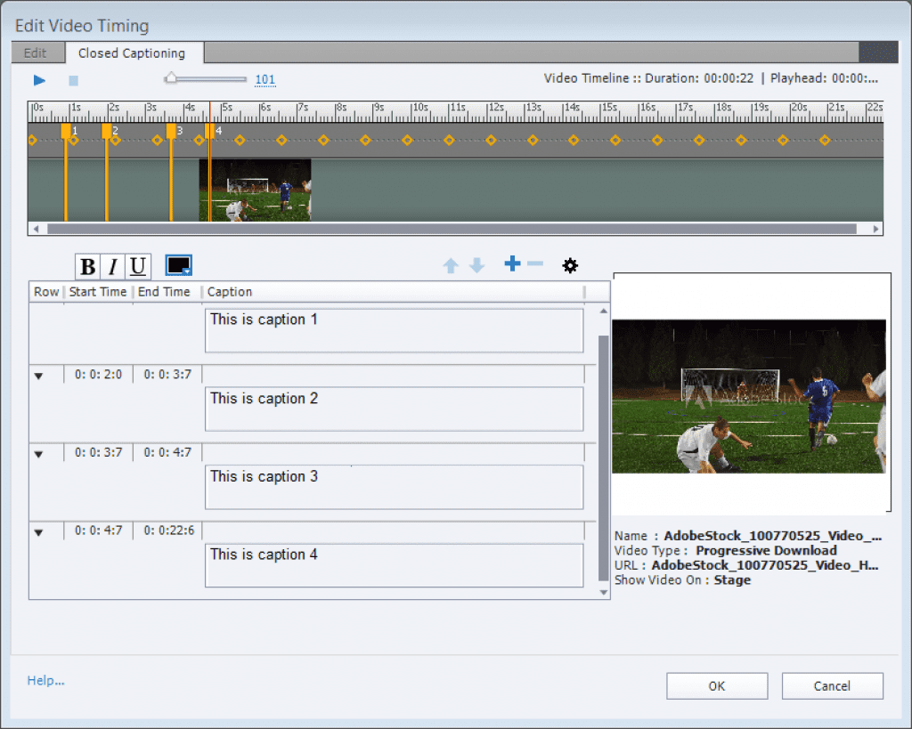The image size is (912, 729).
Task: Click into 'This is caption 2' field
Action: pyautogui.click(x=394, y=409)
